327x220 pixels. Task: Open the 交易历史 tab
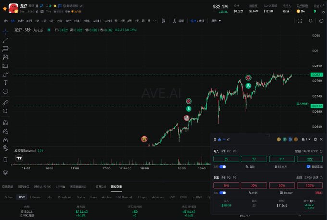(8, 187)
